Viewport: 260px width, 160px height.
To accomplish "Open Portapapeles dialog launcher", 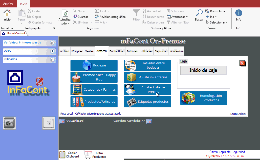I will pyautogui.click(x=54, y=28).
